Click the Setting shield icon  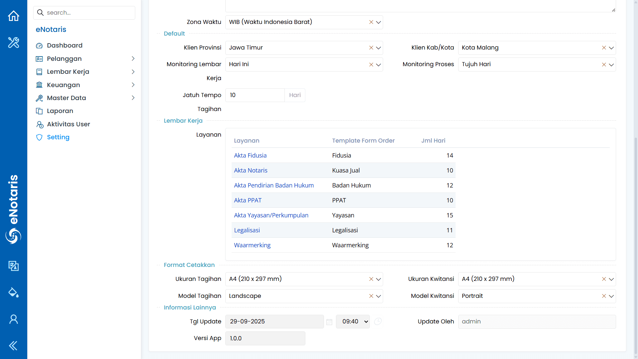(39, 137)
